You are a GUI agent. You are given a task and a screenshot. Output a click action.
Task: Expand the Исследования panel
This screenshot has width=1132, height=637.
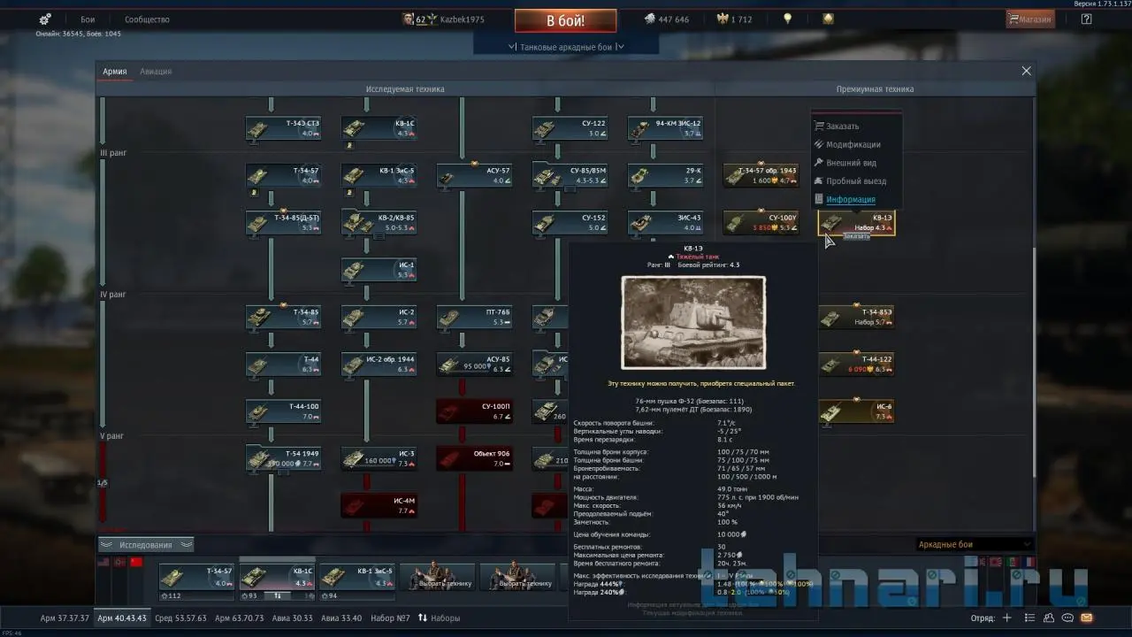(x=146, y=545)
